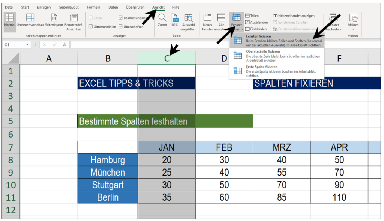Open the Daten ribbon tab

113,8
